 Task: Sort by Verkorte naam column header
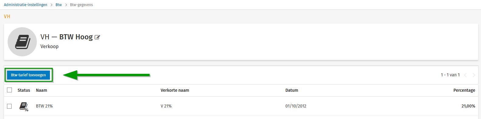[x=175, y=90]
